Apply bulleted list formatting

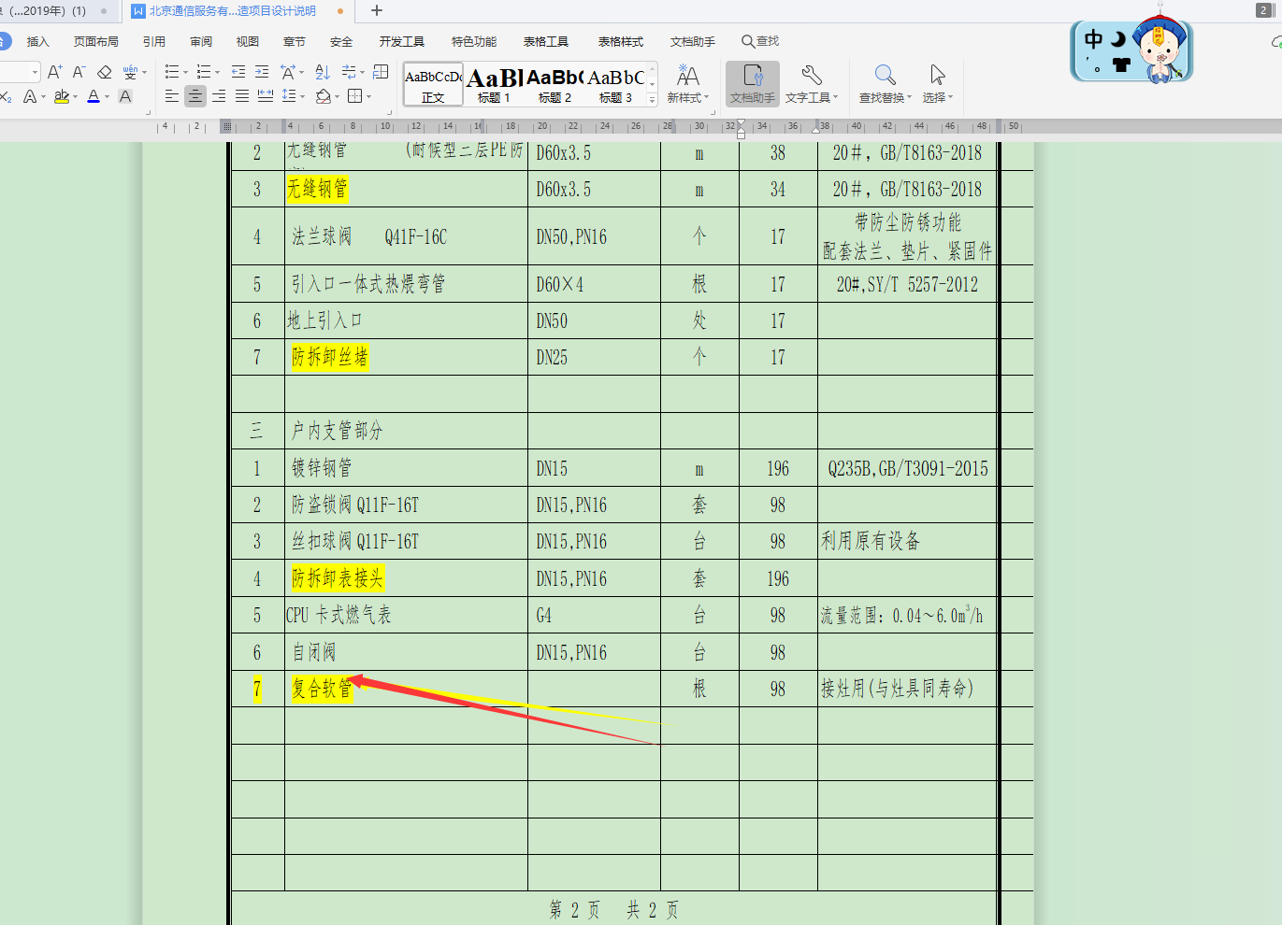(x=171, y=72)
